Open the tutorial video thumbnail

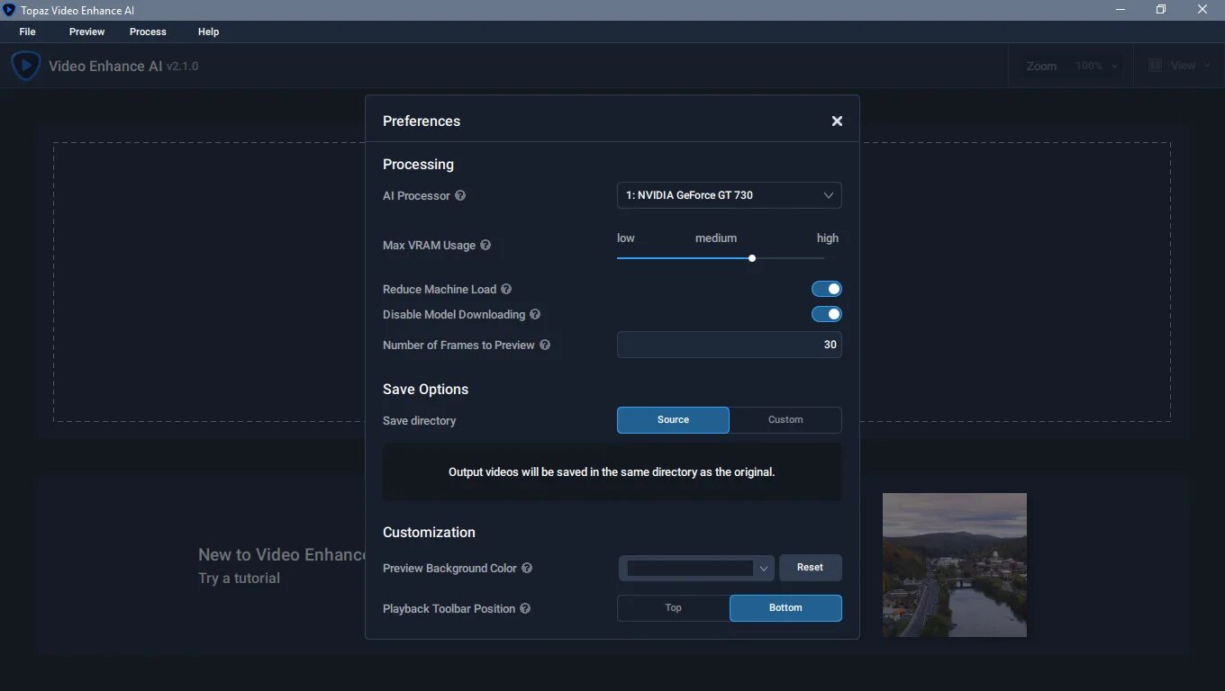(x=955, y=565)
